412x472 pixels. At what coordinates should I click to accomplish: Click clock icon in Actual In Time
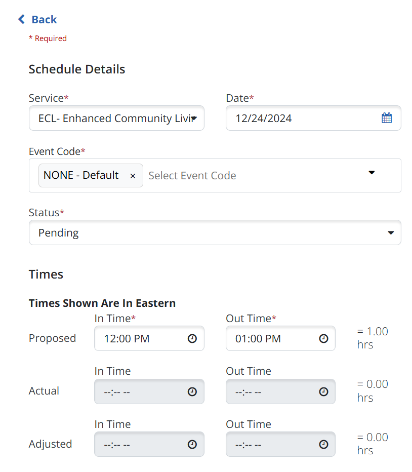pyautogui.click(x=192, y=391)
